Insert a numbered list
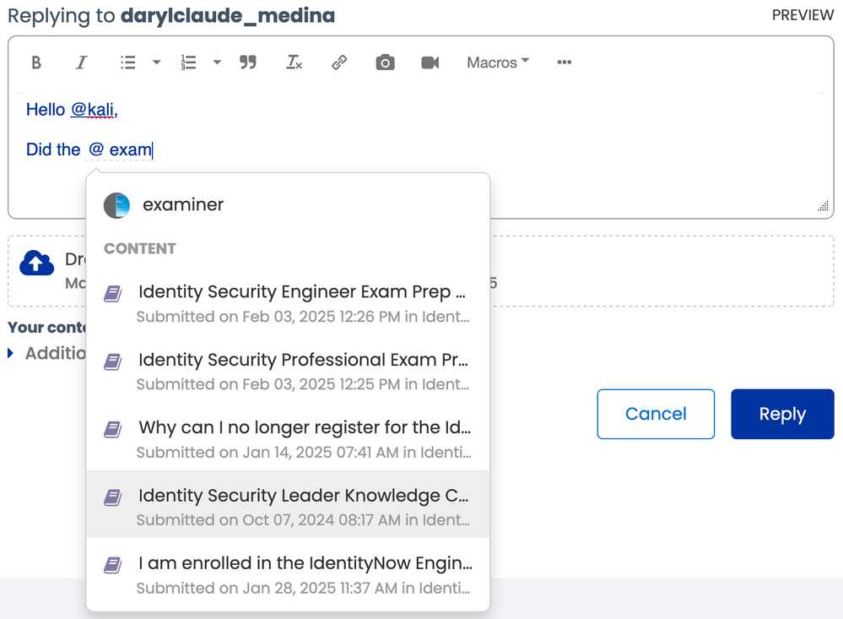This screenshot has width=843, height=619. tap(189, 62)
